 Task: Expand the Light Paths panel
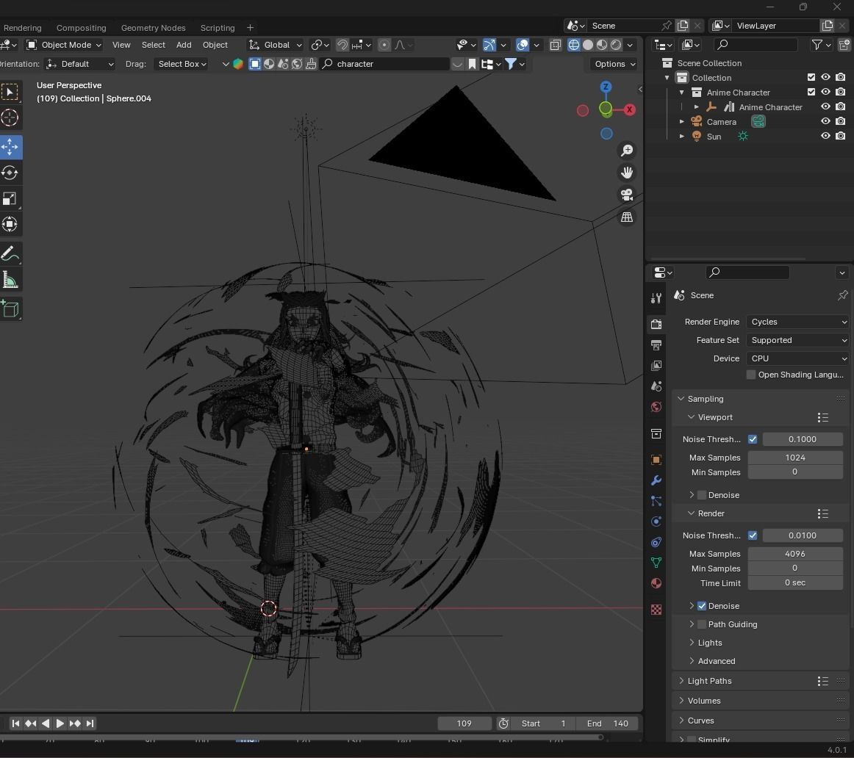(709, 682)
